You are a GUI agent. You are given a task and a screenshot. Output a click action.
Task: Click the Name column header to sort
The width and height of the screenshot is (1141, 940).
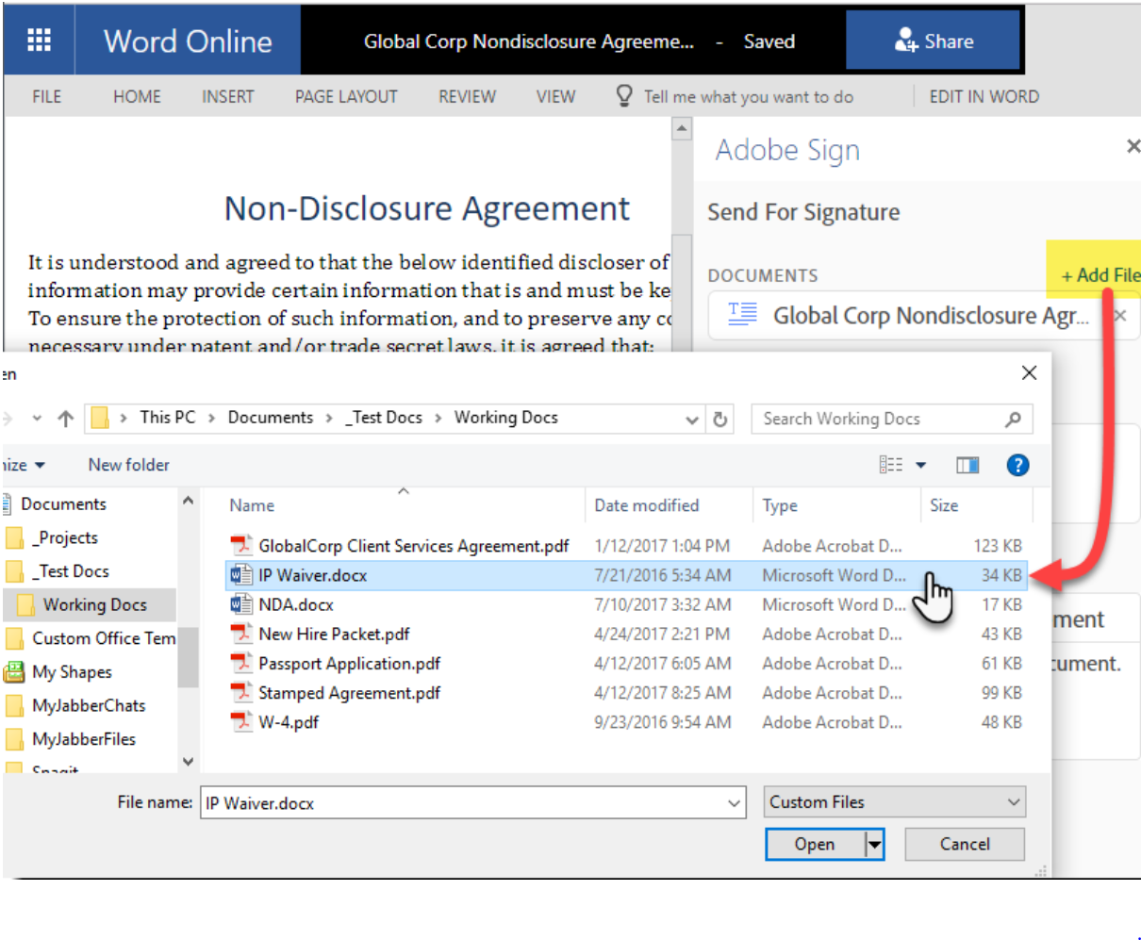point(252,505)
